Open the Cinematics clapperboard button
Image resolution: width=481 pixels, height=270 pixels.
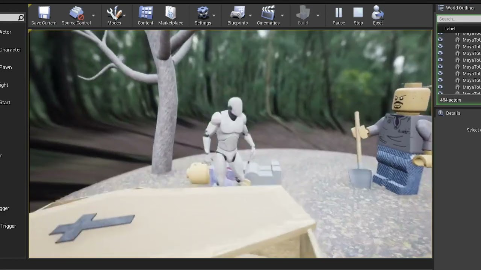point(268,16)
